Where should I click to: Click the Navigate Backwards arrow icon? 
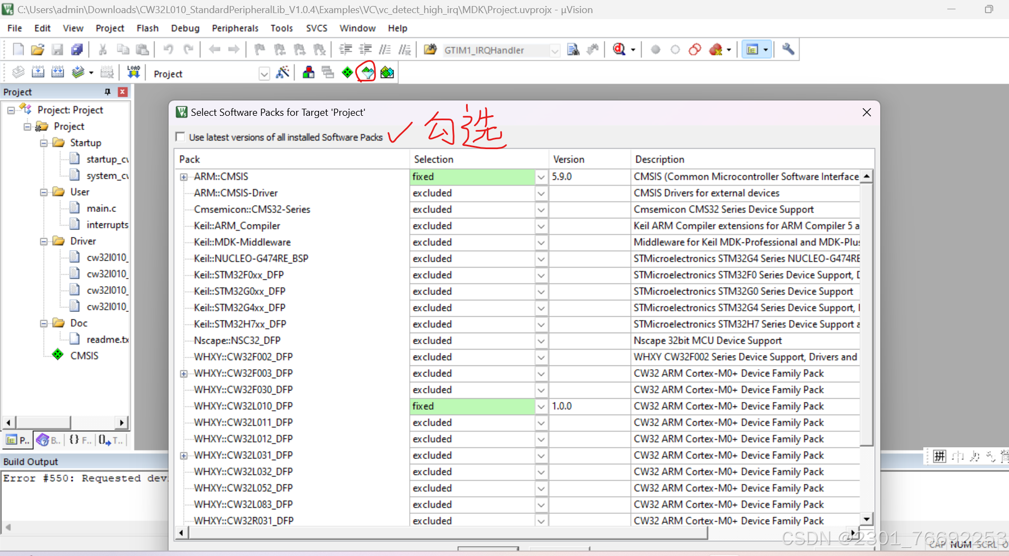click(x=214, y=50)
